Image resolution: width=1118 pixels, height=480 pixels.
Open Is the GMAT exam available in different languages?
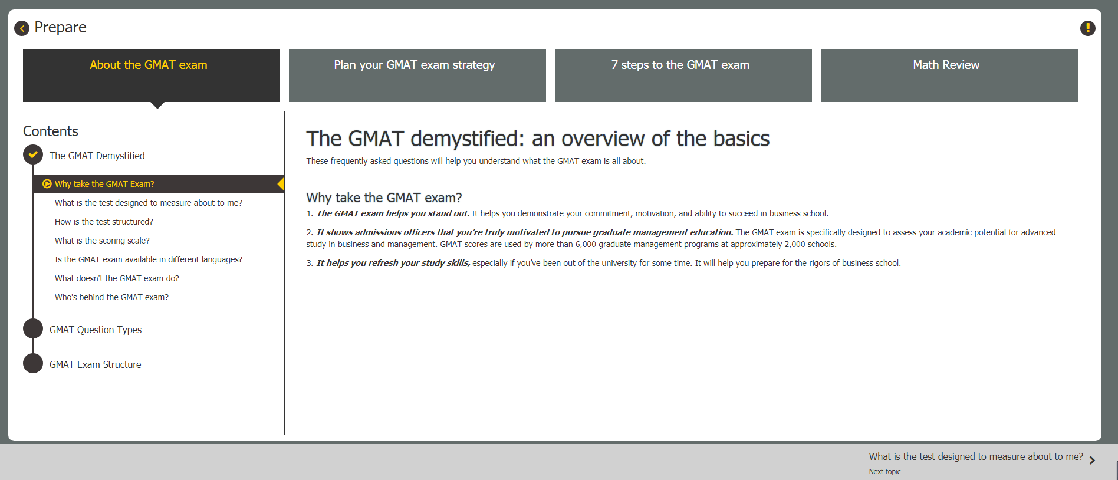(149, 259)
